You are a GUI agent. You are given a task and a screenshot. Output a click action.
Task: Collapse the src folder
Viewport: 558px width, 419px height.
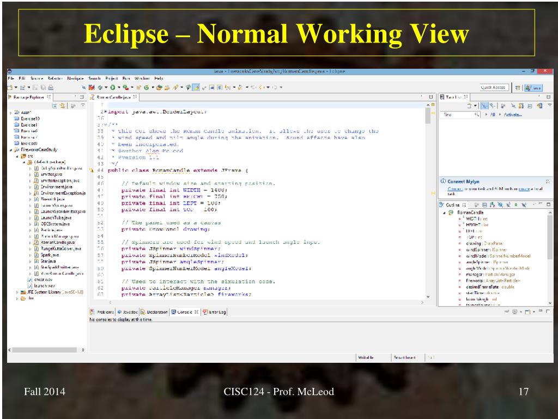coord(17,156)
